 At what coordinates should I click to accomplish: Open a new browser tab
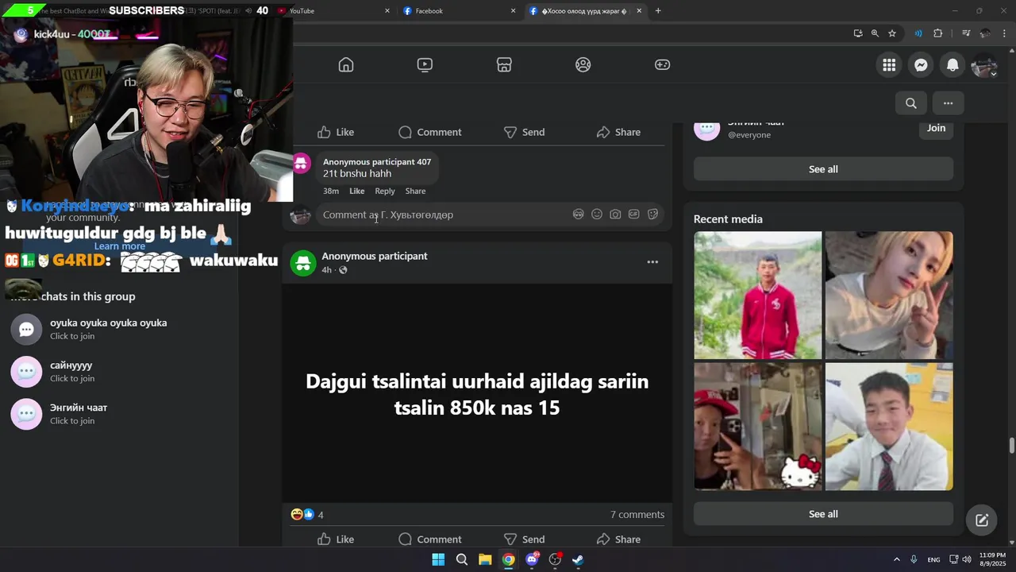point(658,11)
